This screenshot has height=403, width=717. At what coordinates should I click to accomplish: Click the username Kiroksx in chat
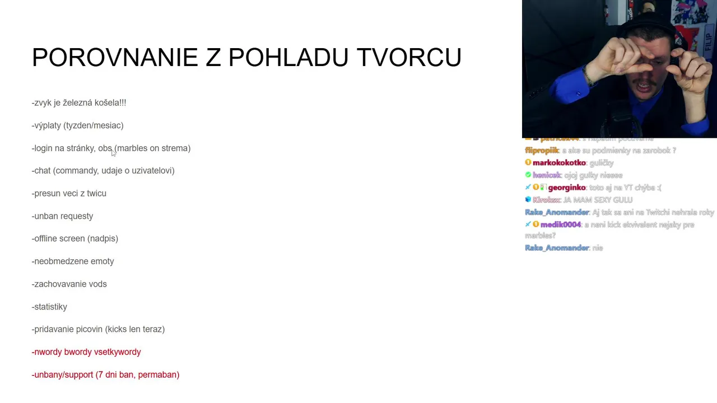[546, 199]
